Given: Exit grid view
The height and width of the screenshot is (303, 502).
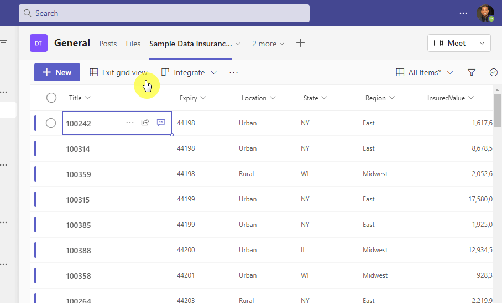Looking at the screenshot, I should tap(118, 72).
